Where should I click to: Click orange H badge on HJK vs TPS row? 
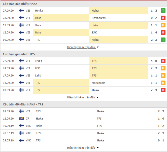[163, 68]
